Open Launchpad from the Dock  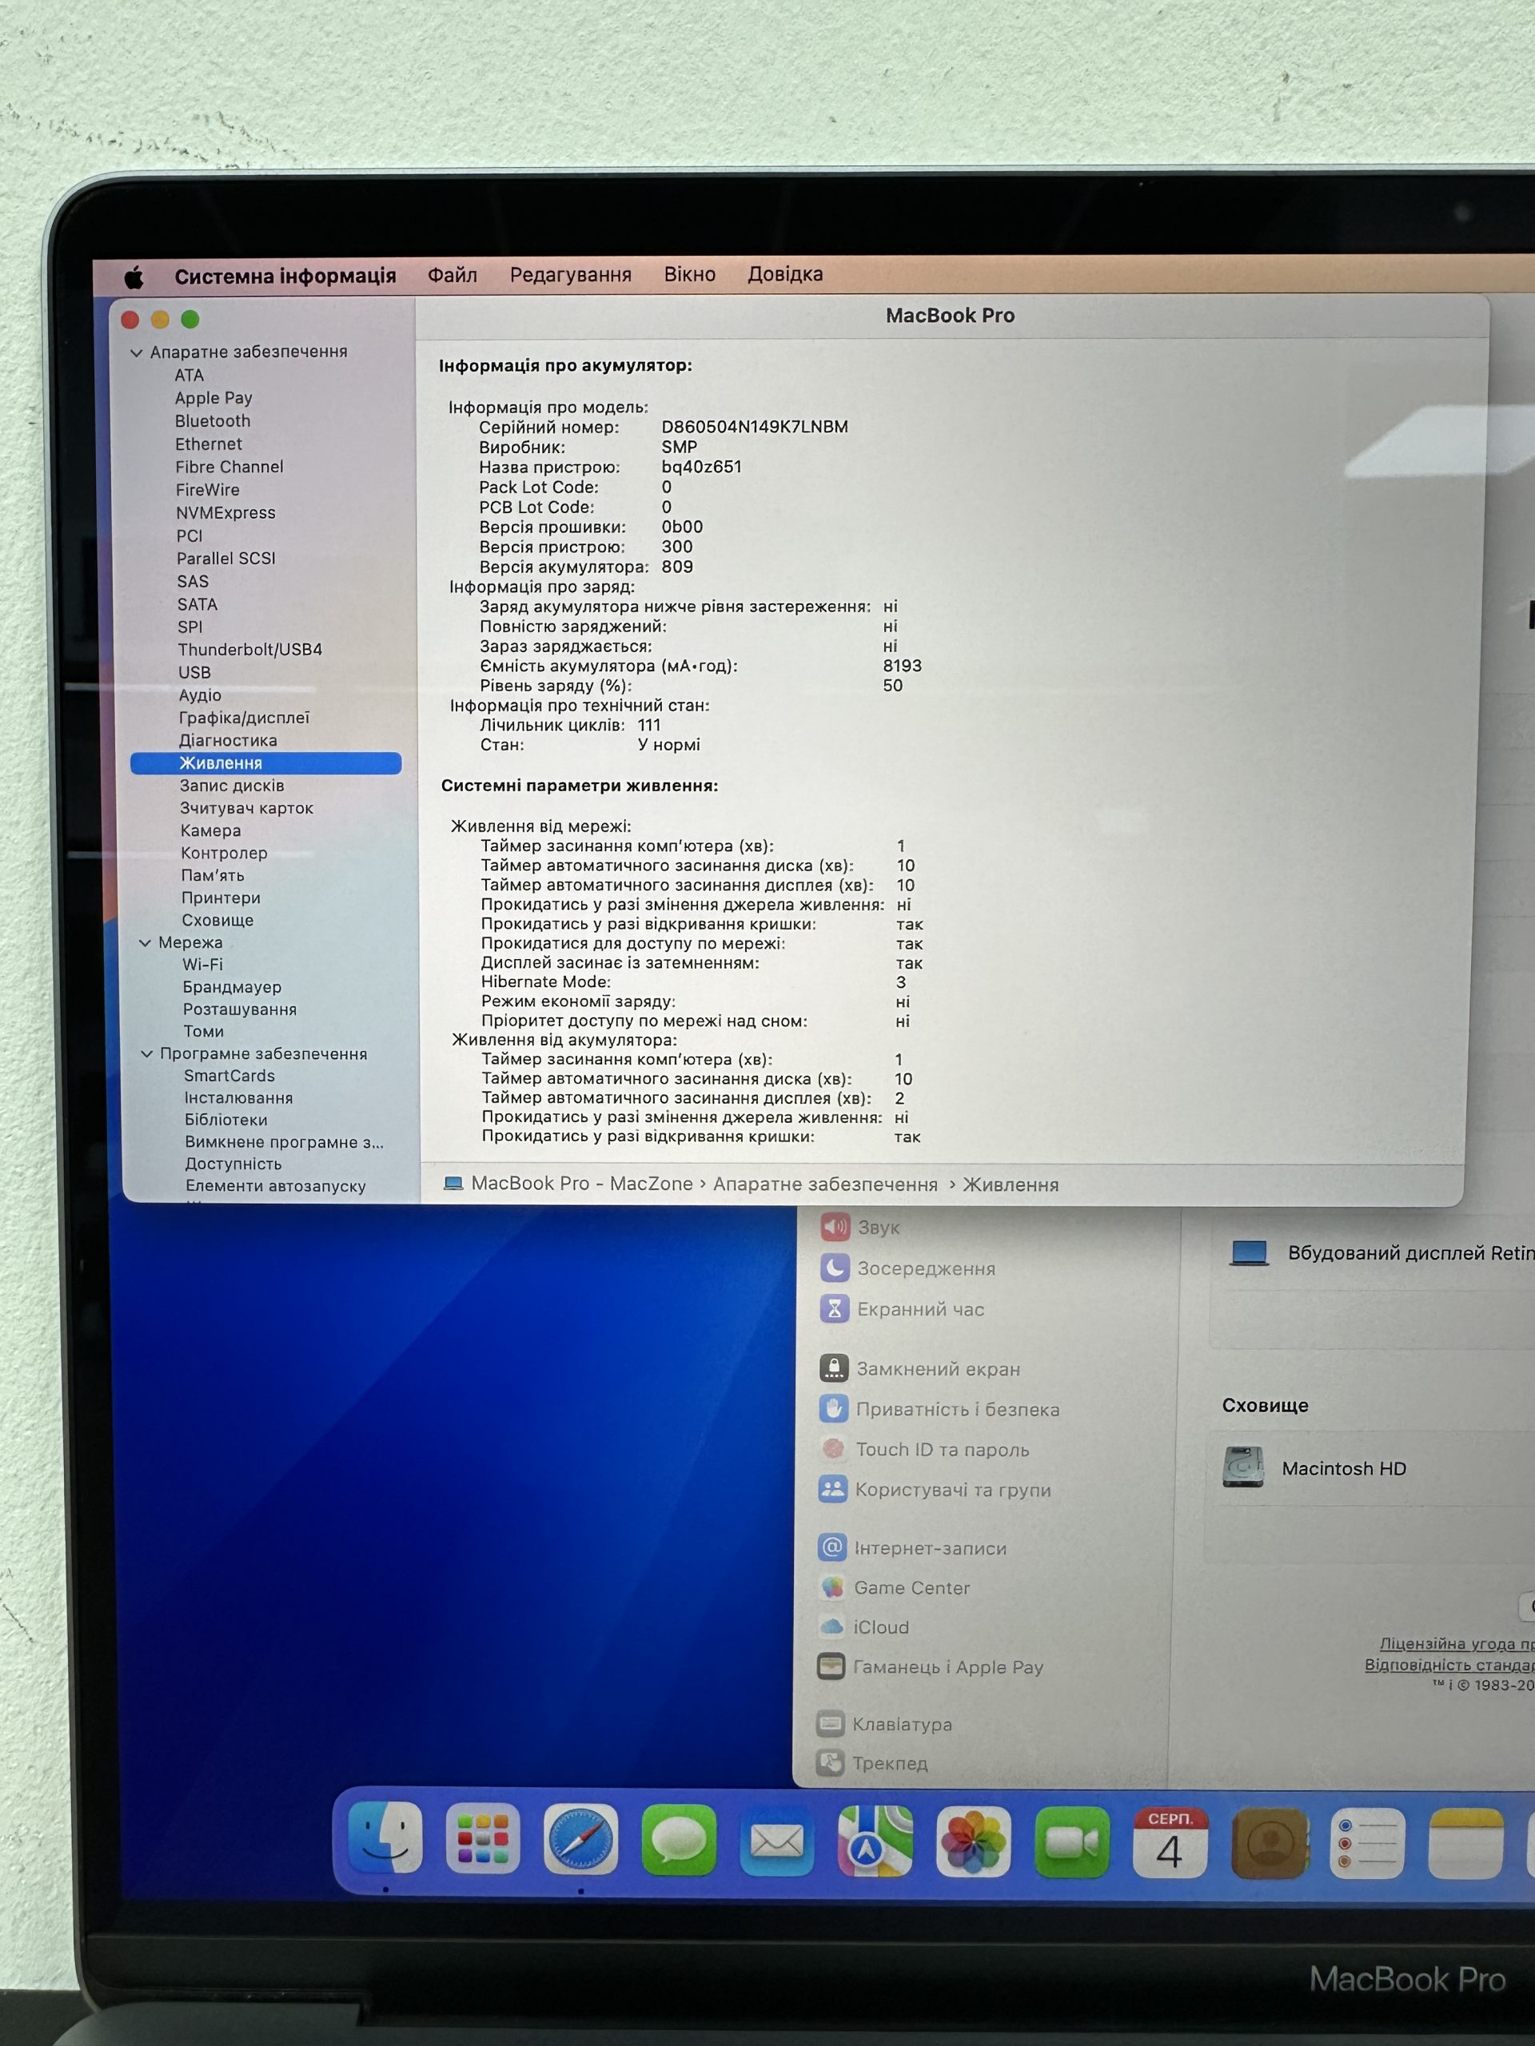pos(483,1839)
